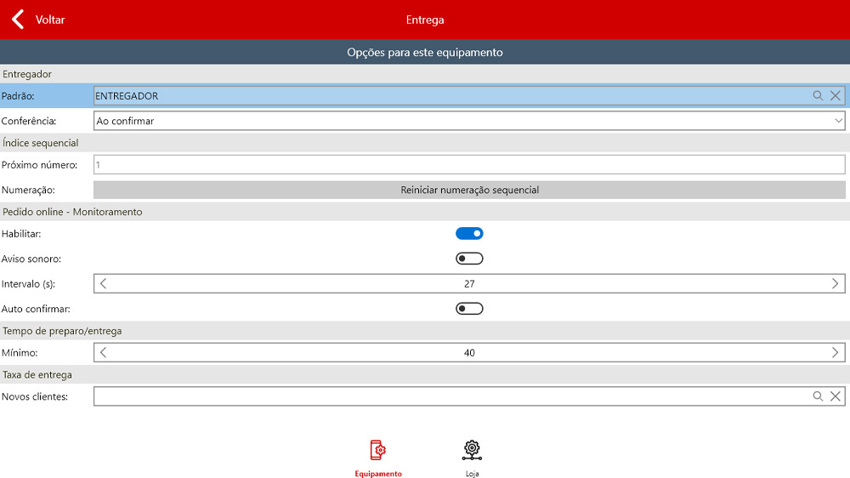Enable the Aviso sonoro toggle
850x478 pixels.
(469, 259)
